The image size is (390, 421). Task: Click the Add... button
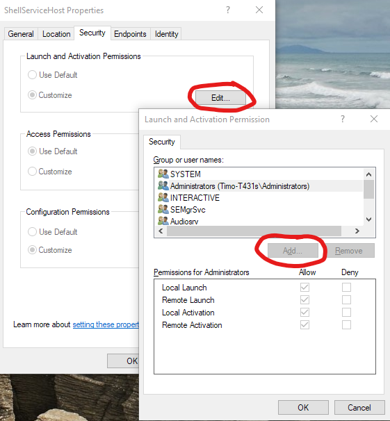tap(293, 251)
